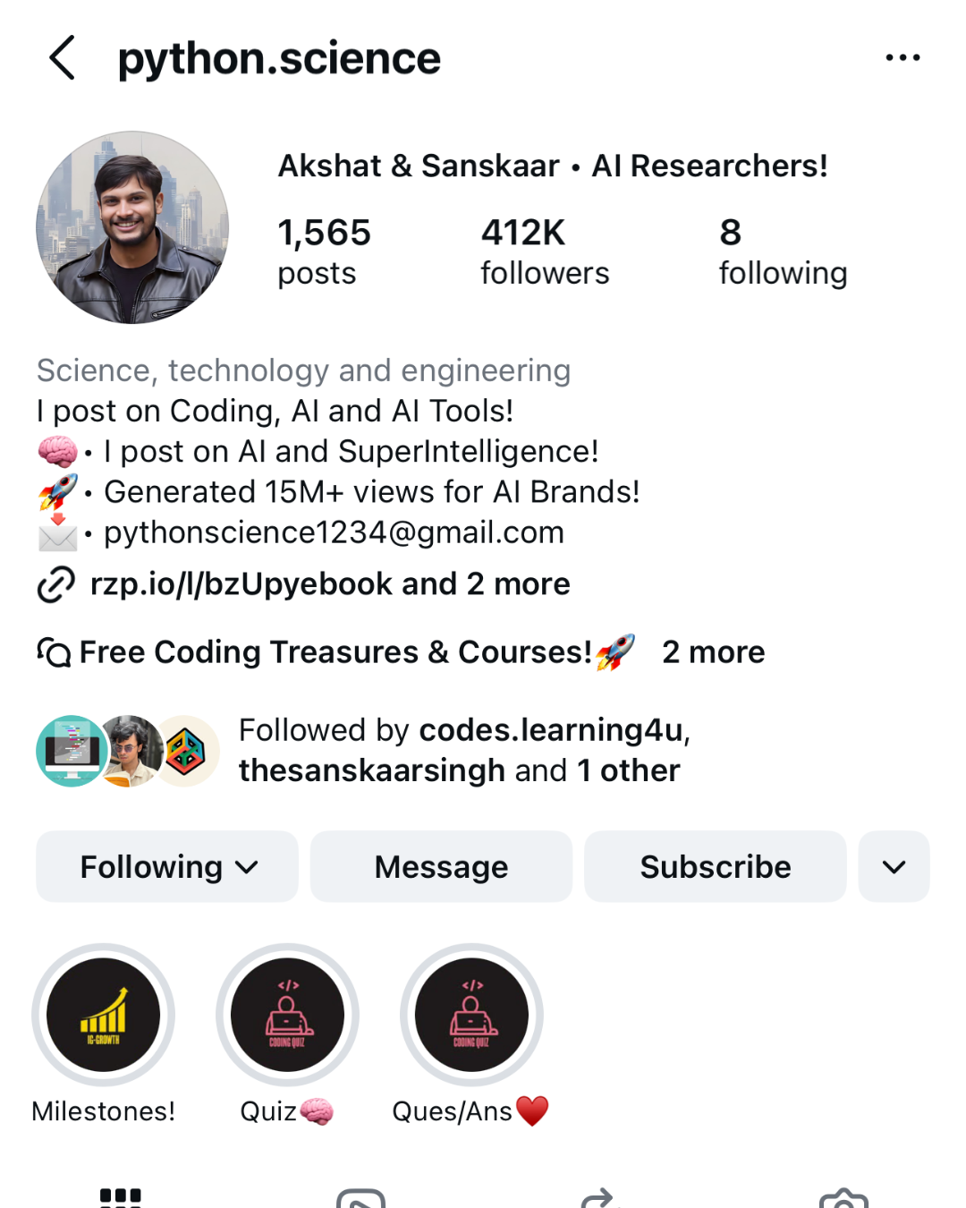966x1208 pixels.
Task: Open the three-dot options menu
Action: click(902, 58)
